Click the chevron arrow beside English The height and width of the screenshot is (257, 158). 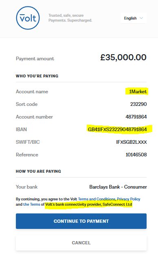tap(141, 18)
